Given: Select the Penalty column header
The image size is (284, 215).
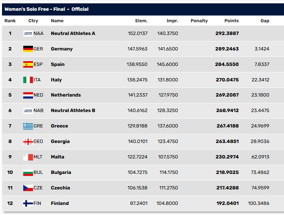Looking at the screenshot, I should coord(199,21).
